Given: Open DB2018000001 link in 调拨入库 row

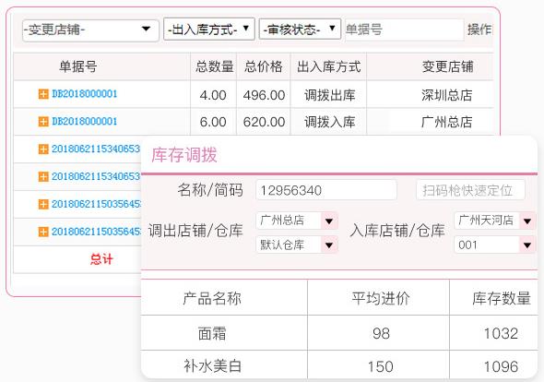Looking at the screenshot, I should click(84, 122).
